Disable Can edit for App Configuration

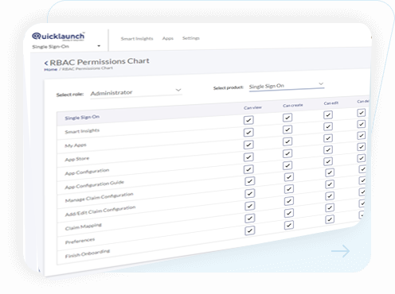click(328, 150)
